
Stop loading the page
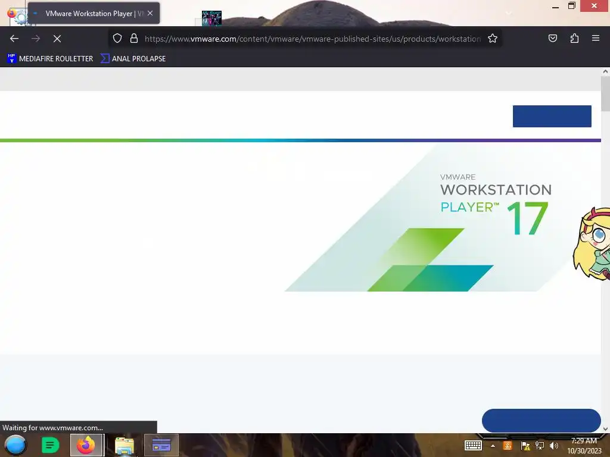click(57, 39)
